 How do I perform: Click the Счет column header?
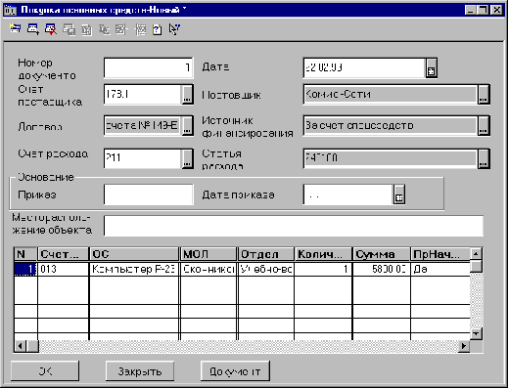pyautogui.click(x=63, y=254)
